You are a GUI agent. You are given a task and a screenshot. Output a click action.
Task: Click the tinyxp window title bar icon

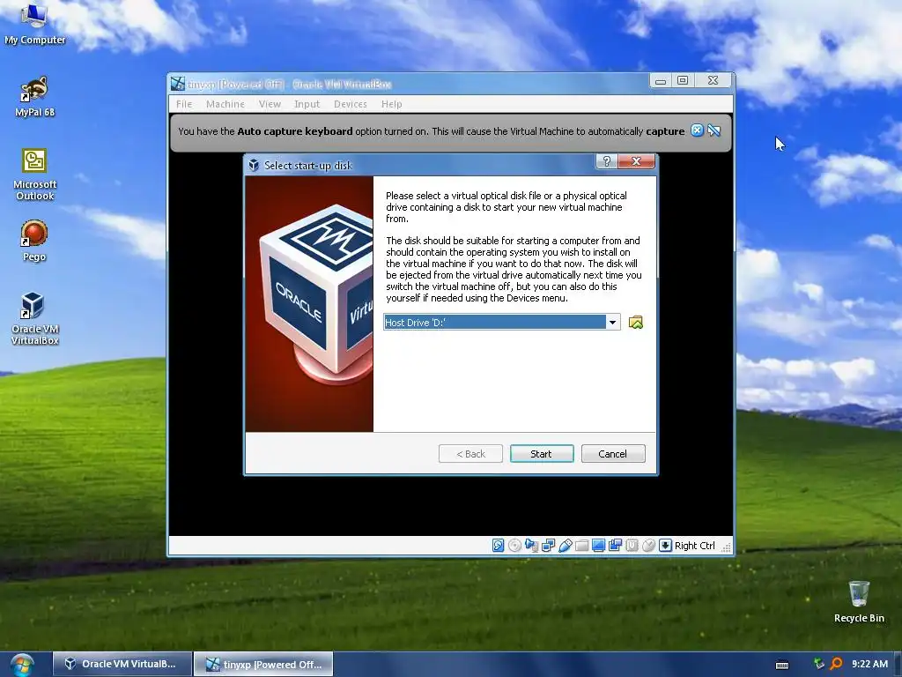(178, 84)
